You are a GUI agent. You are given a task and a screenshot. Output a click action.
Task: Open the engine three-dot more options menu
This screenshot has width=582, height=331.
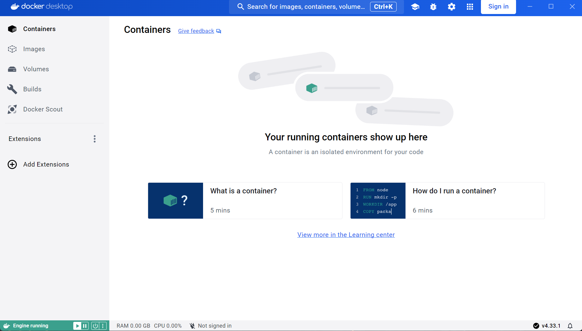tap(103, 326)
